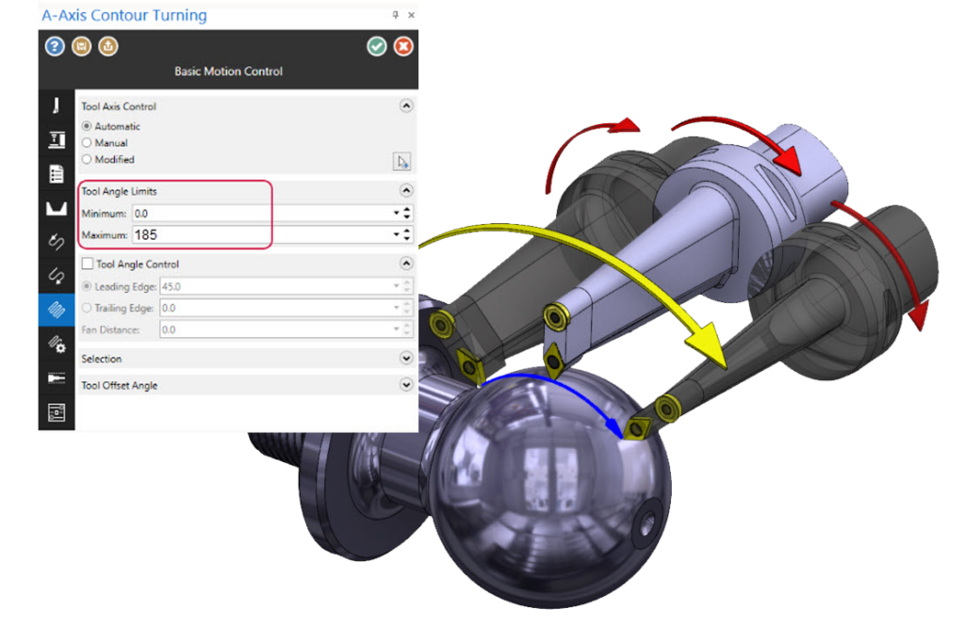Click the Minimum angle field showing 0.0

click(259, 214)
